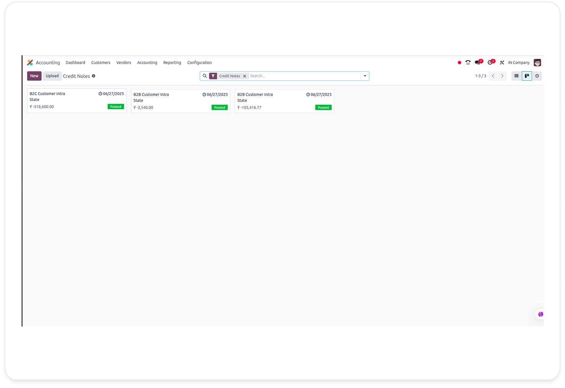
Task: Open the Odoo apps home icon
Action: [x=30, y=63]
